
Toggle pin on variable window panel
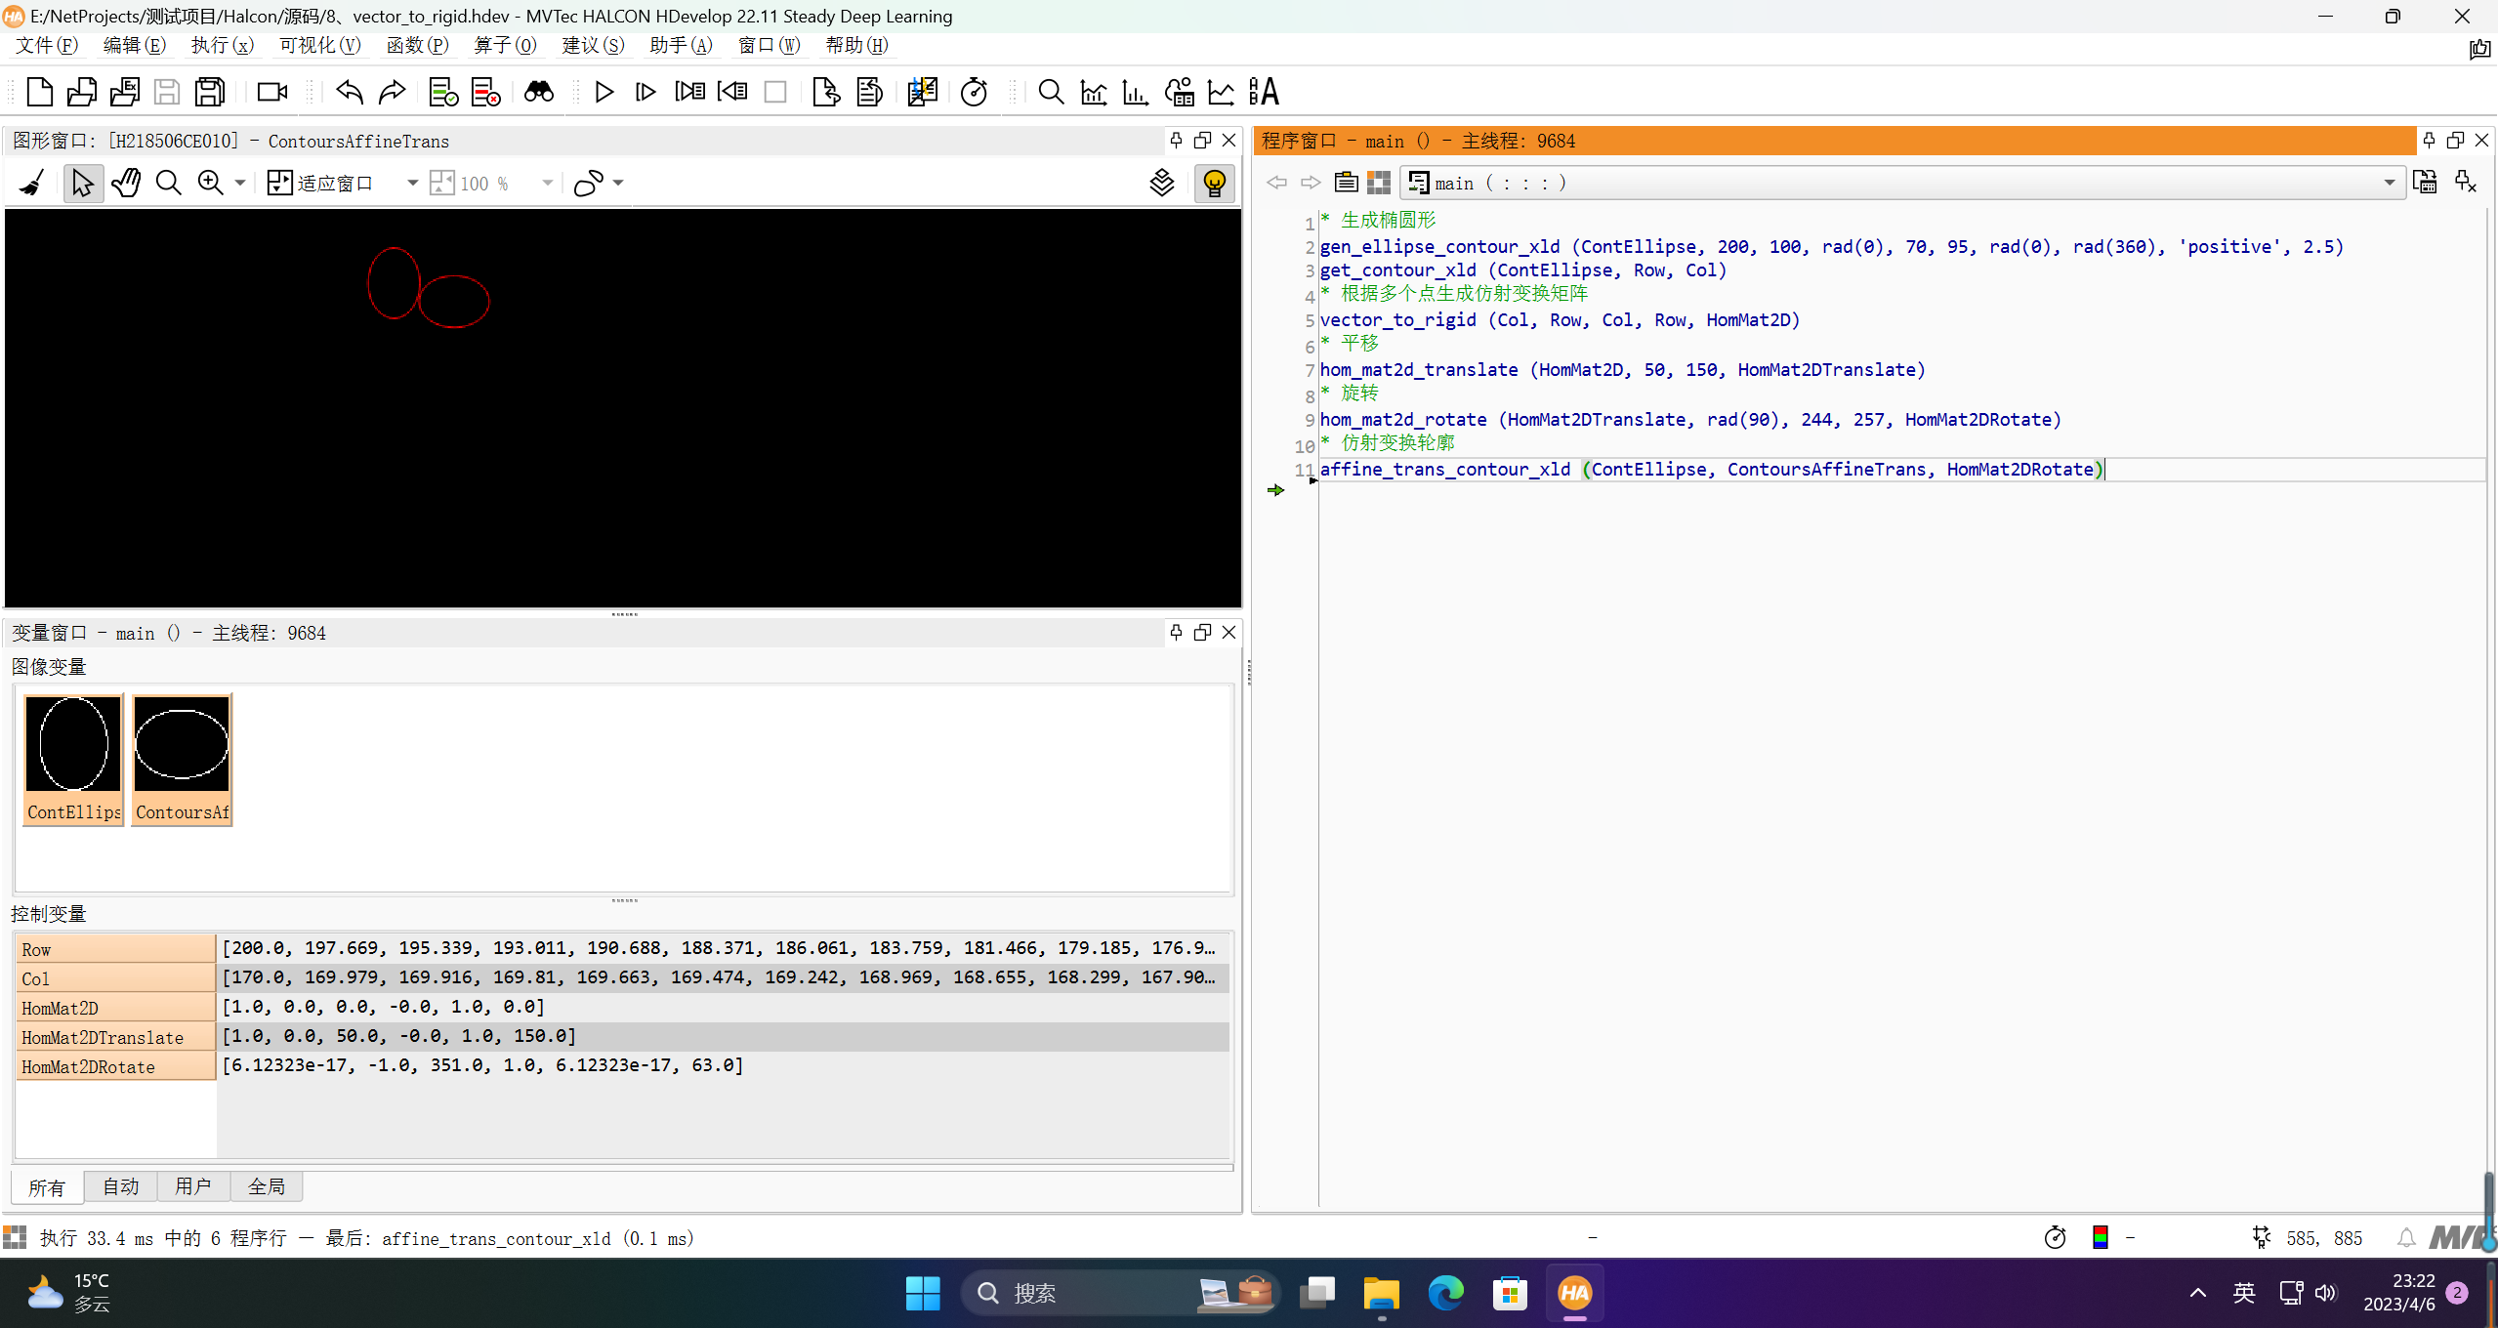click(1176, 632)
